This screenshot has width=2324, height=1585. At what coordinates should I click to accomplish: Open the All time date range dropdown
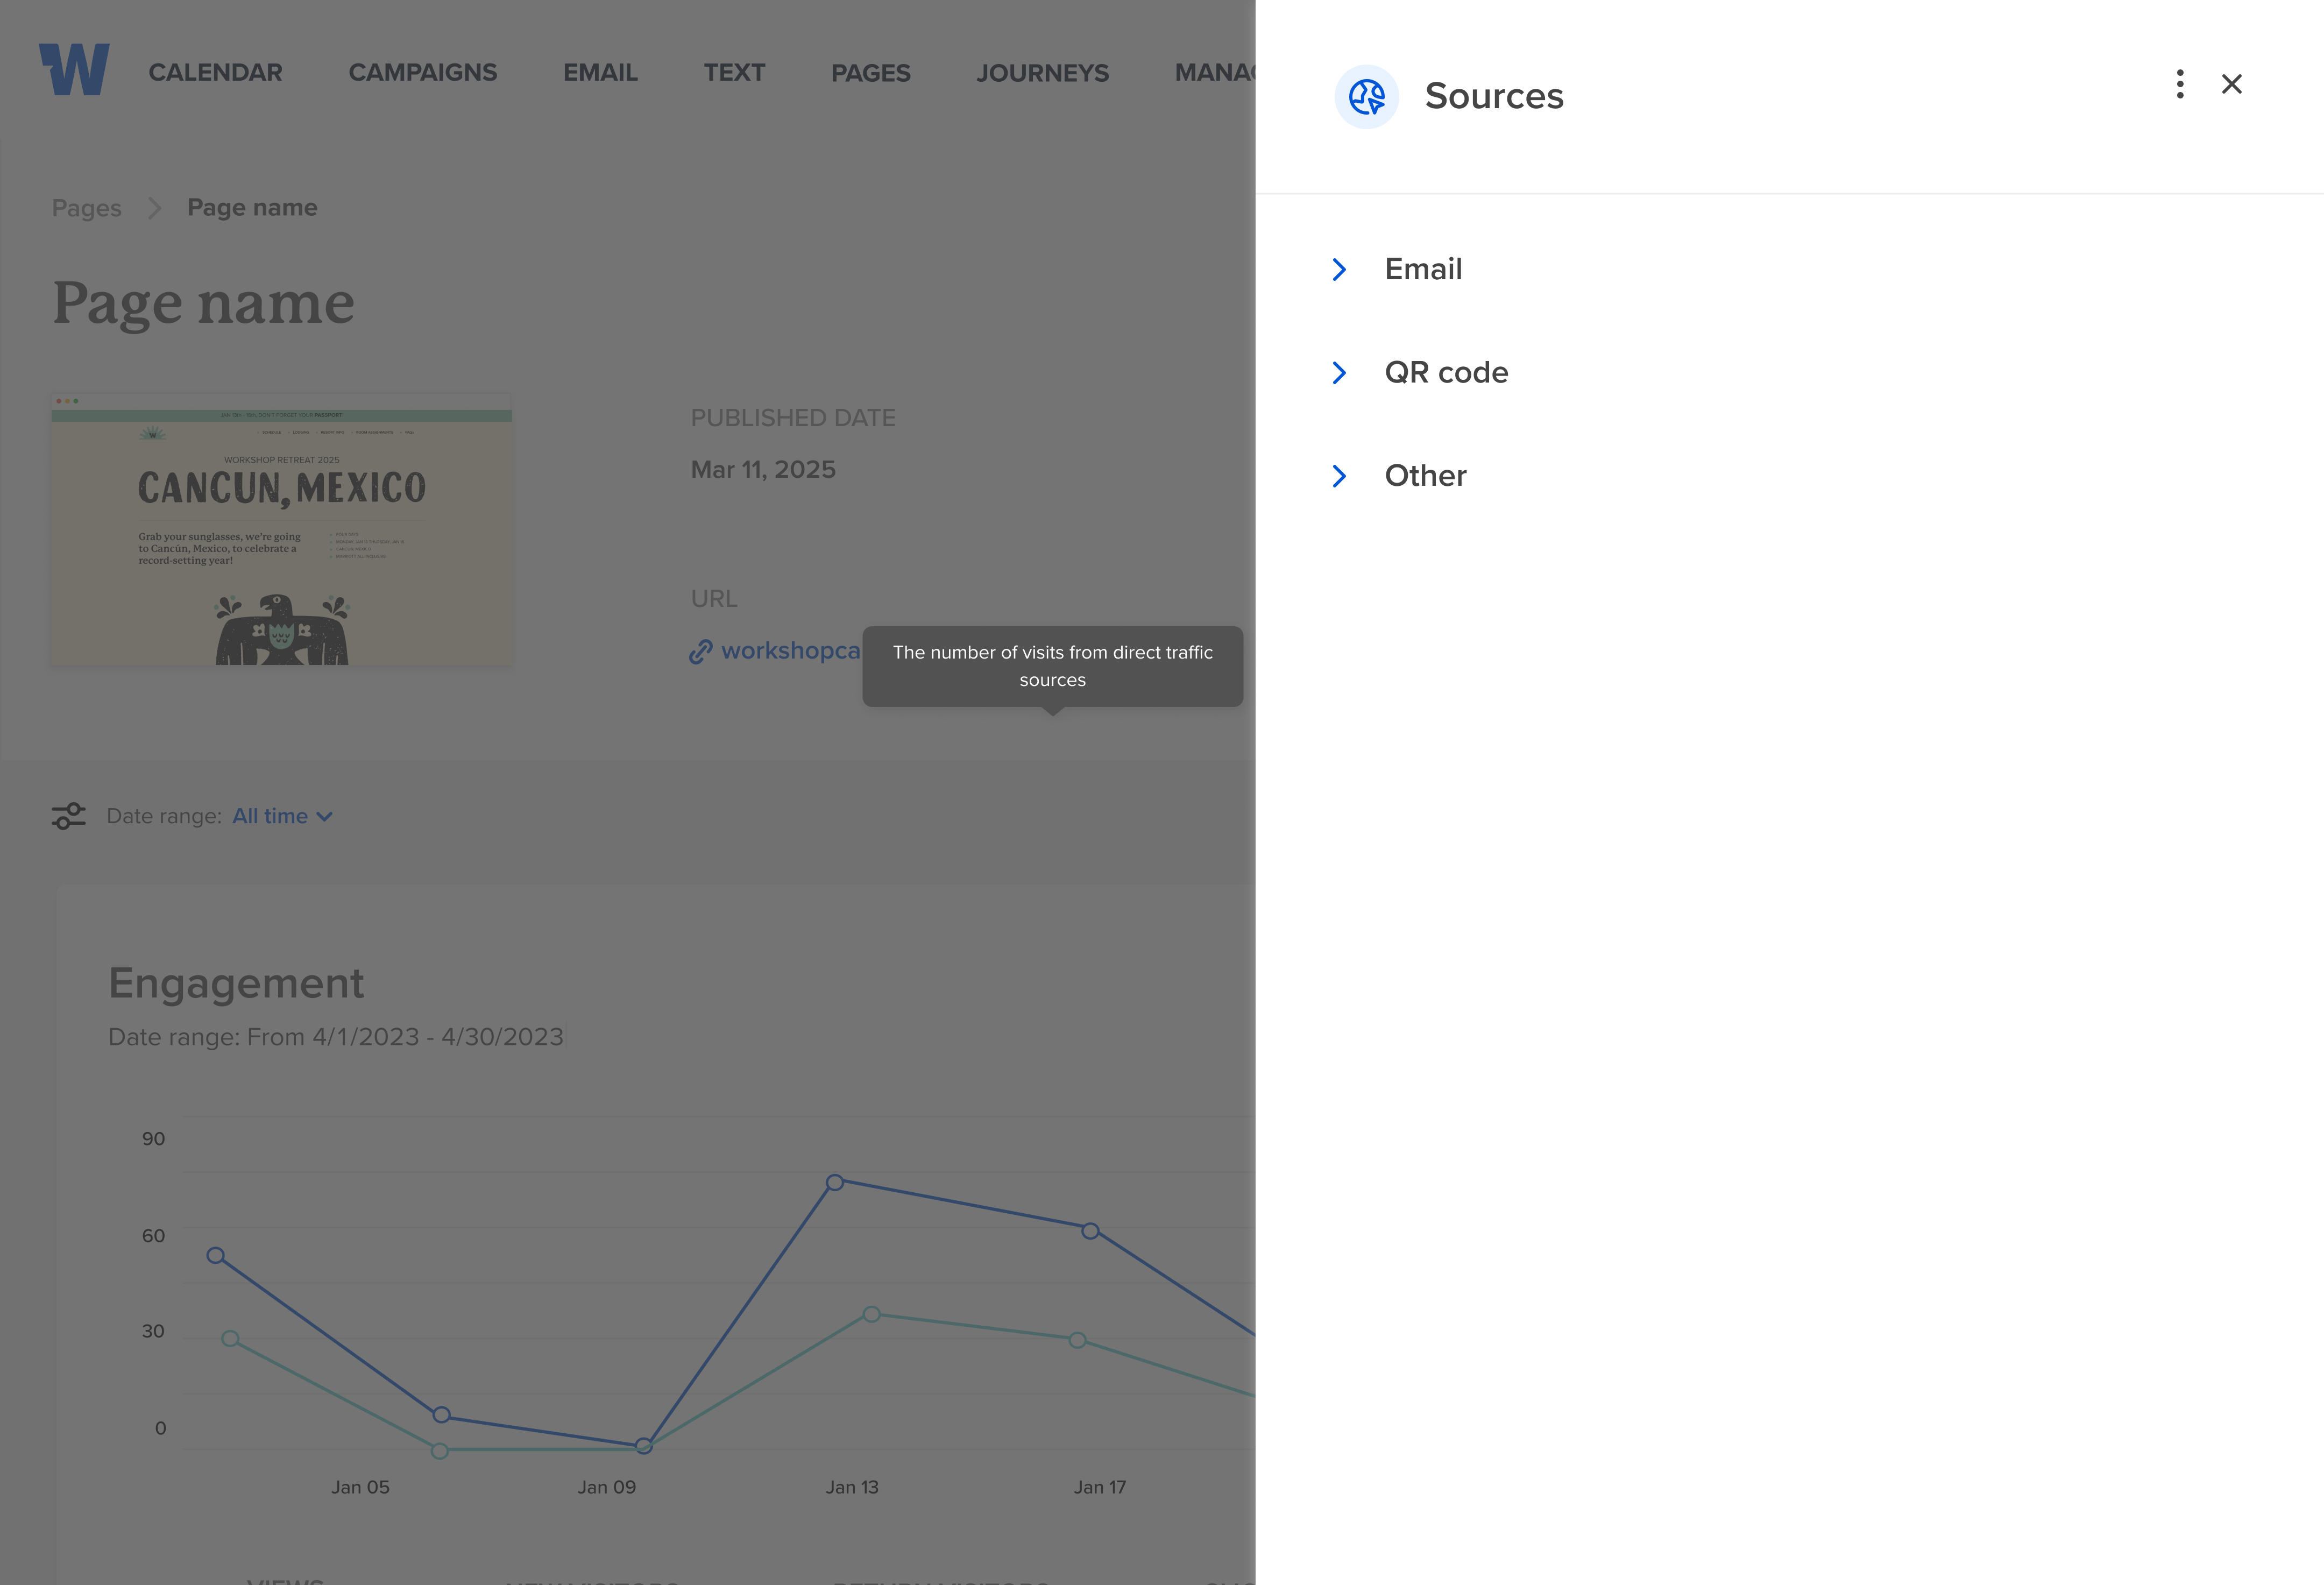(x=282, y=816)
